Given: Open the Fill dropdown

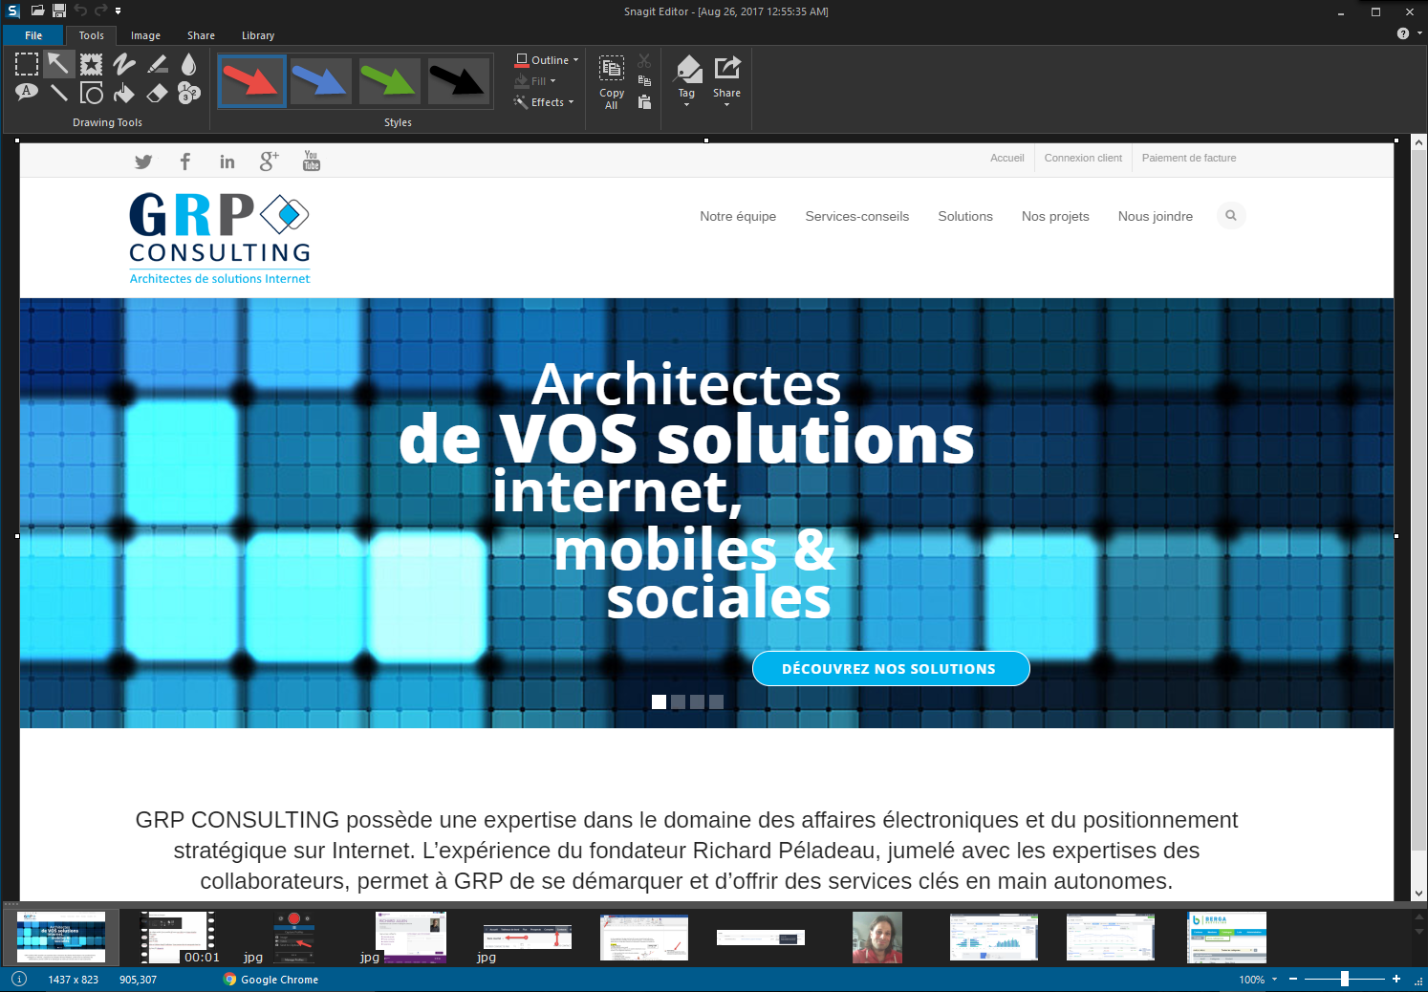Looking at the screenshot, I should click(536, 81).
